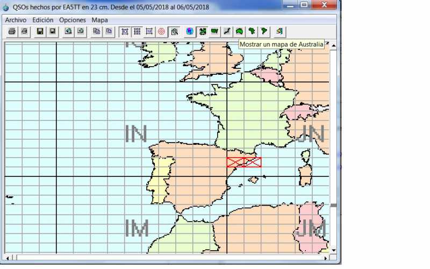
Task: Click the vertical scrollbar down arrow
Action: [x=333, y=250]
